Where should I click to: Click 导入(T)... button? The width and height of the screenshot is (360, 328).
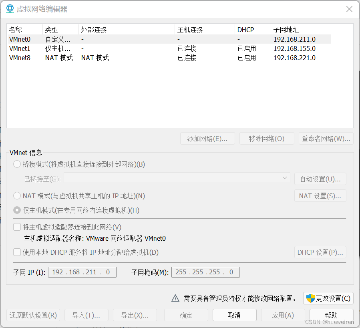pos(86,315)
